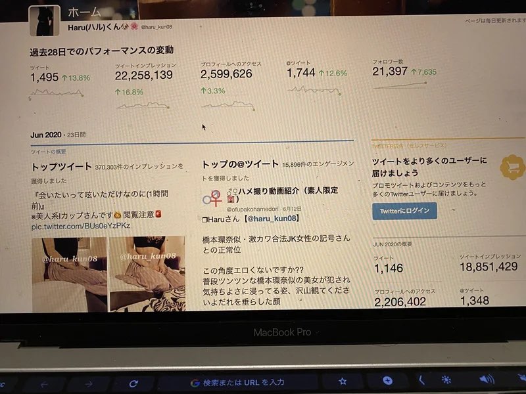Click the @haru_kun08 mention link

coord(272,219)
